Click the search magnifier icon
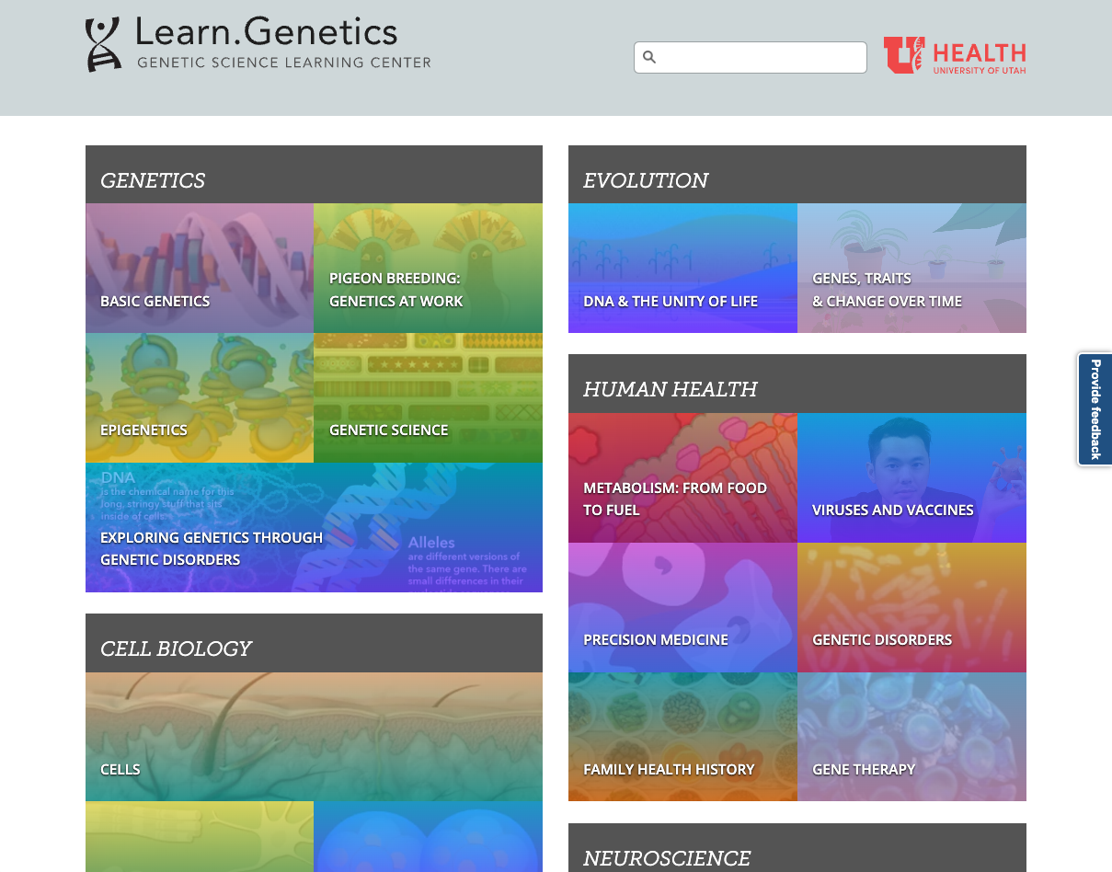 point(649,57)
